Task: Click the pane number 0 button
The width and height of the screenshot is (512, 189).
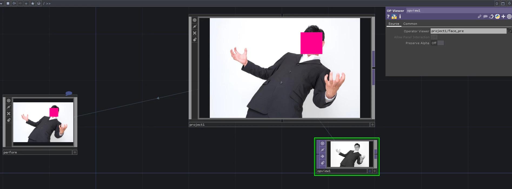Action: click(x=497, y=3)
